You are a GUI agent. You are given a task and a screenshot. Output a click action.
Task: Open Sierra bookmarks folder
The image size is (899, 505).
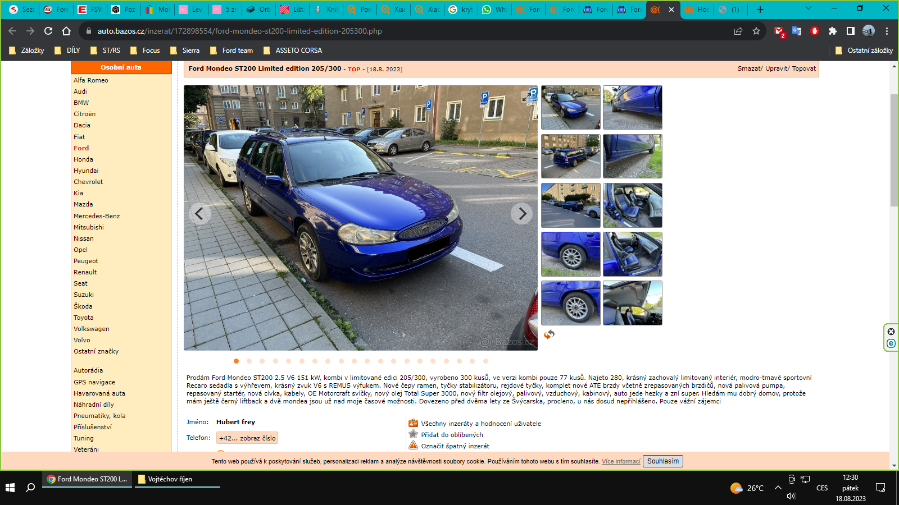[185, 50]
